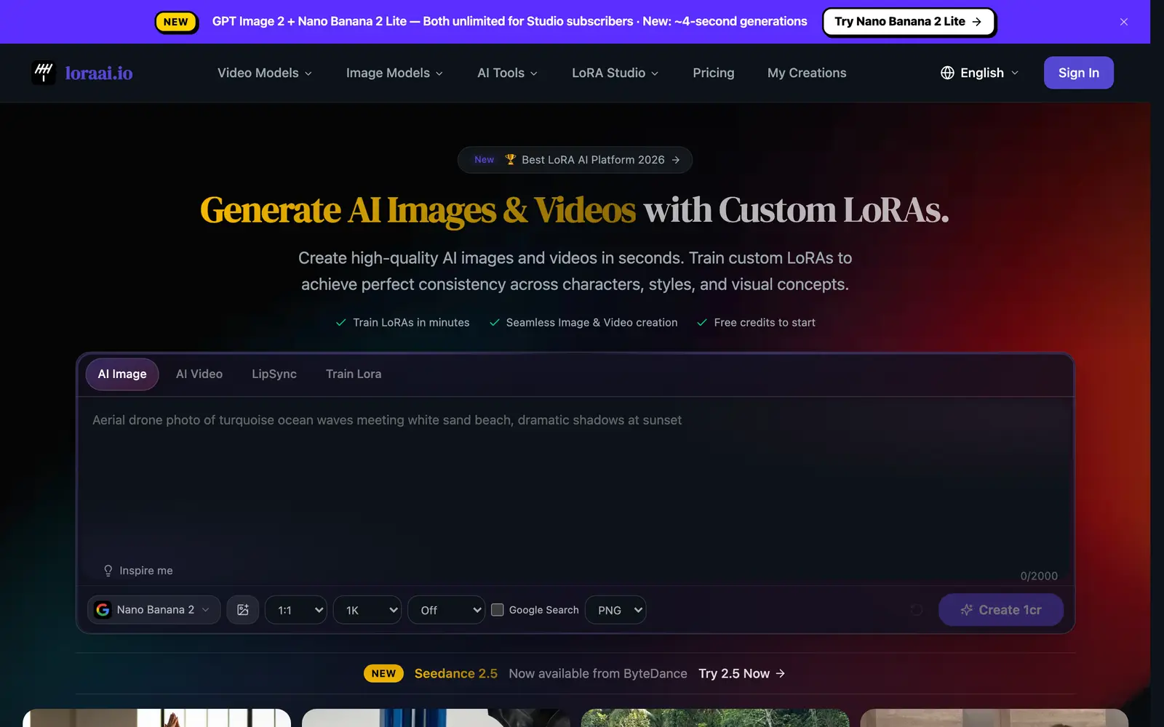Expand the Video Models menu
The height and width of the screenshot is (727, 1164).
[x=265, y=73]
